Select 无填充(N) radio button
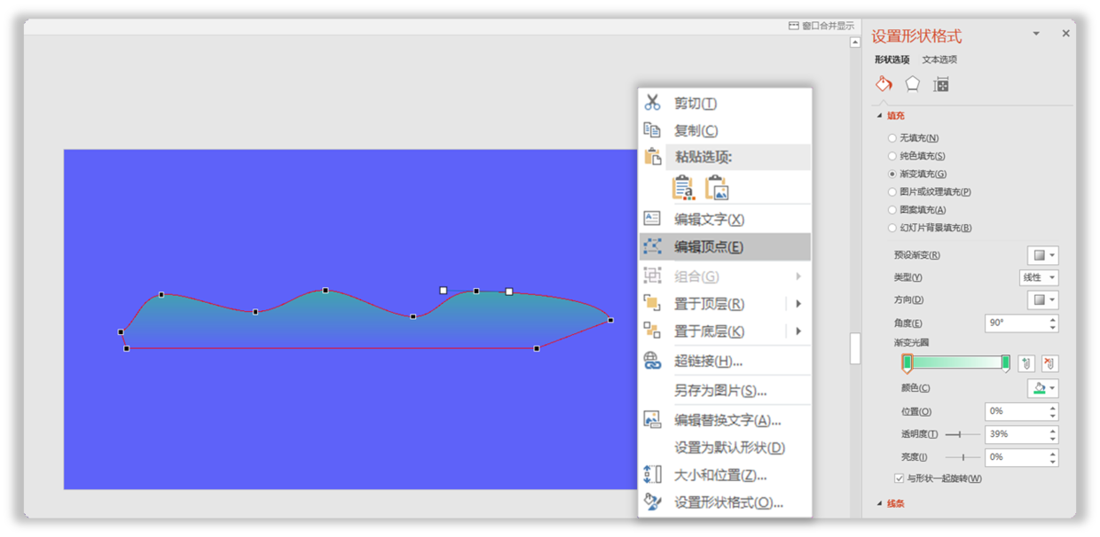The width and height of the screenshot is (1100, 537). 892,138
